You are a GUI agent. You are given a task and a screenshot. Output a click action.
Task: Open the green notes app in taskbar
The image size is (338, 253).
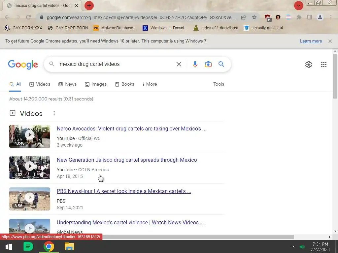pyautogui.click(x=28, y=246)
